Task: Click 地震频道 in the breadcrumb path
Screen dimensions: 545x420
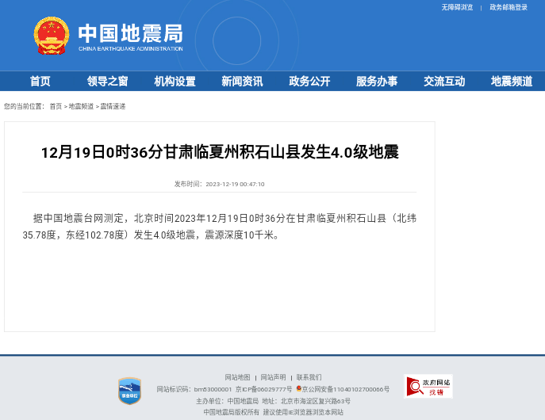Action: point(81,106)
